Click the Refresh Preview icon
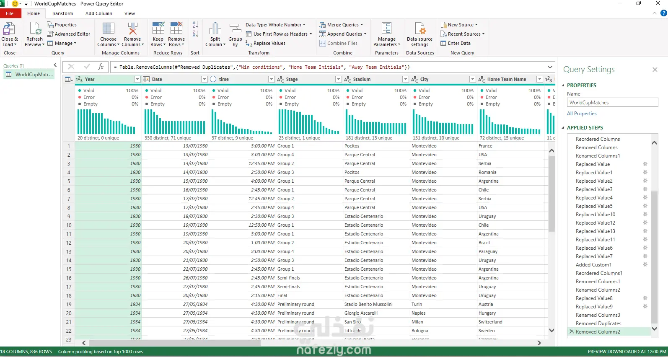The width and height of the screenshot is (668, 357). point(35,29)
